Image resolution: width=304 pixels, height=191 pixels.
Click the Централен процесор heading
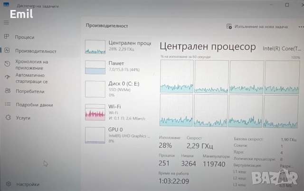pos(208,46)
